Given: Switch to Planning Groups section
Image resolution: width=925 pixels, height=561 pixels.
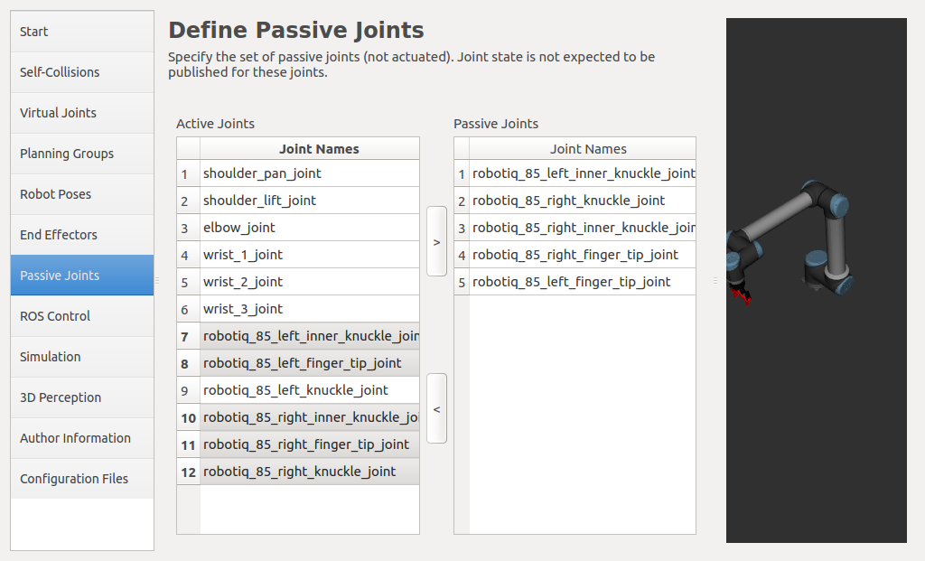Looking at the screenshot, I should pos(82,154).
